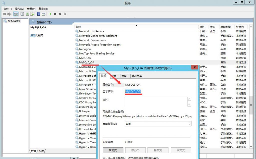Start the service with the green play icon
Screen dimensions: 256x159
pos(50,14)
